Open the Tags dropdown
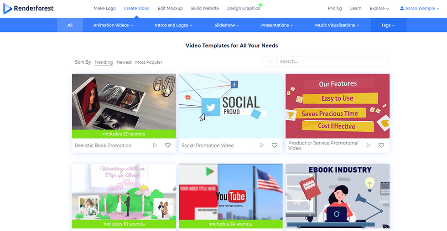Viewport: 447px width, 231px height. coord(388,25)
